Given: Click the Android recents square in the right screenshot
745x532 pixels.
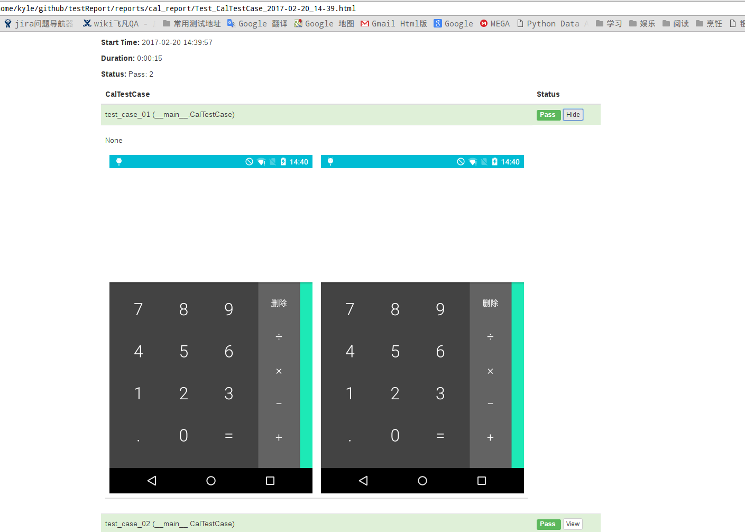Looking at the screenshot, I should (482, 481).
